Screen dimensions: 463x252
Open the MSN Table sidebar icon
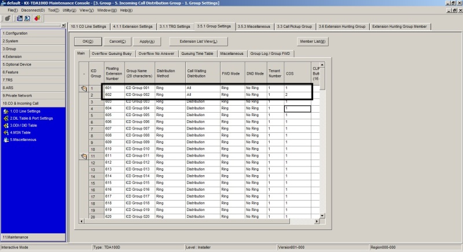click(x=6, y=132)
